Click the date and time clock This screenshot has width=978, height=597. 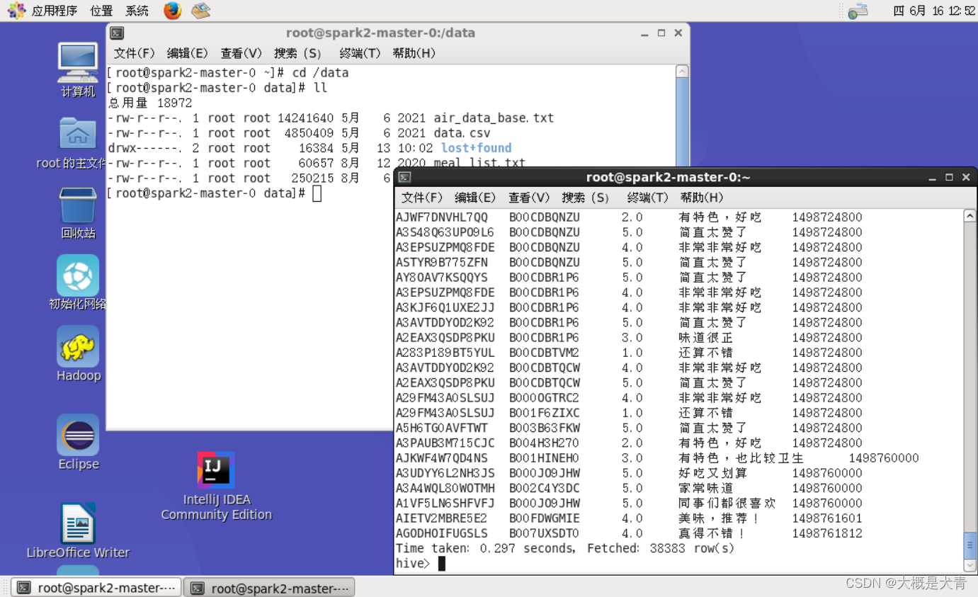coord(934,11)
